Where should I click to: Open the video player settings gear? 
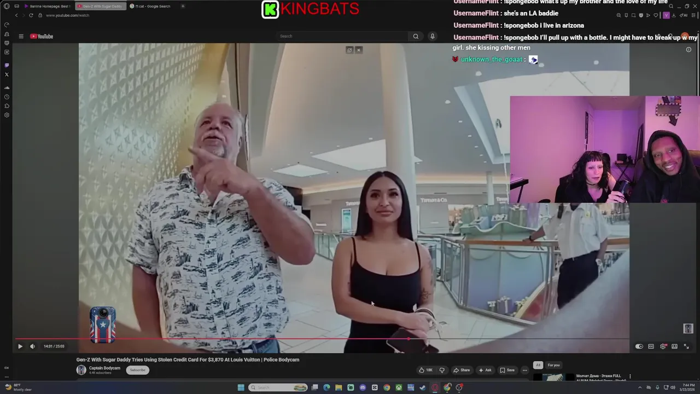click(x=663, y=346)
